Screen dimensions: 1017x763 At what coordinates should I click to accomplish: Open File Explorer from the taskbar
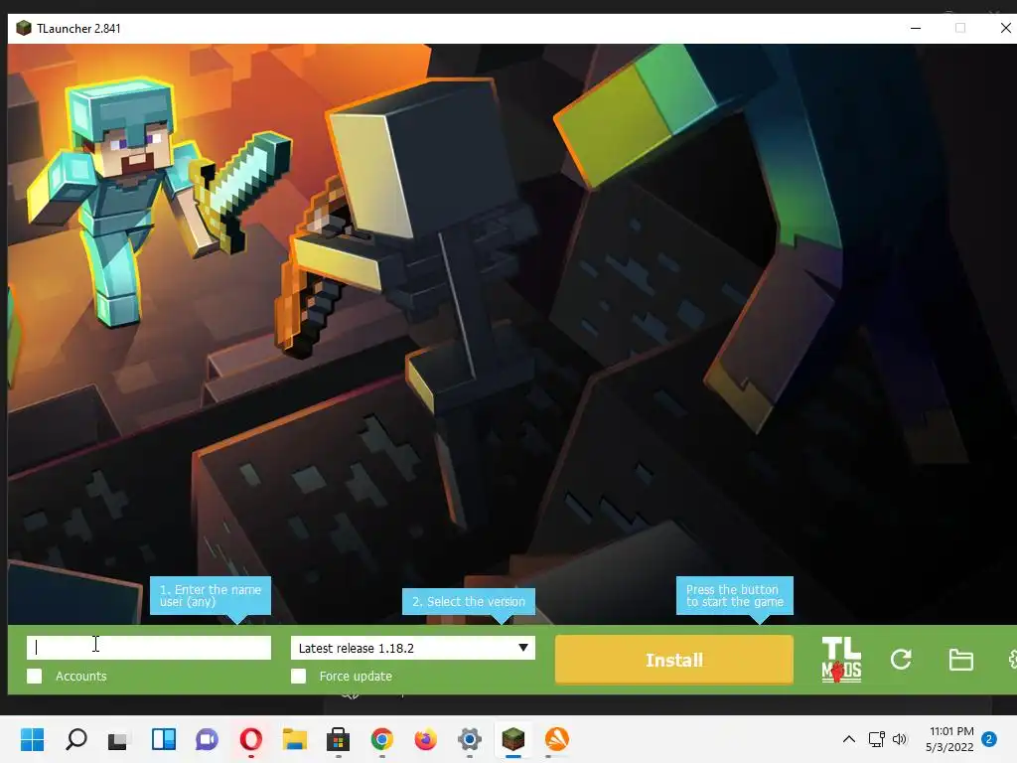click(294, 739)
